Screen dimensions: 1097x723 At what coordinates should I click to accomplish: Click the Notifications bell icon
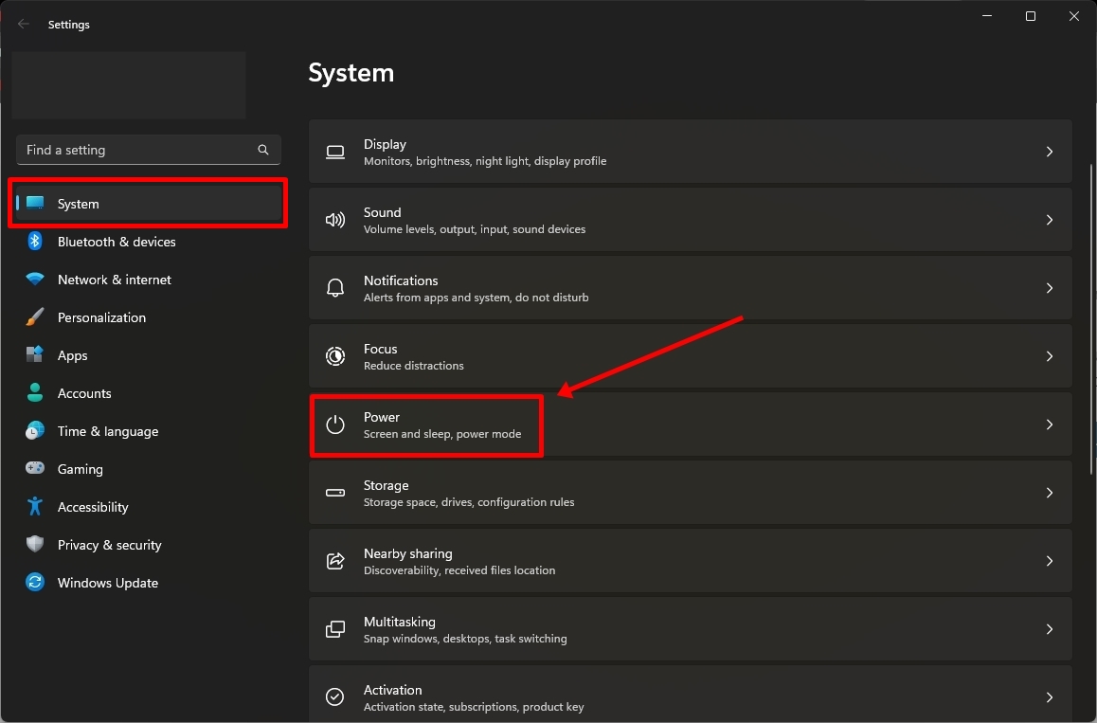pos(335,288)
